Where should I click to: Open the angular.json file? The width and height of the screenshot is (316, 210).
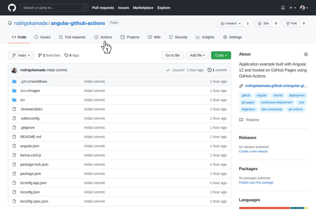(x=30, y=146)
